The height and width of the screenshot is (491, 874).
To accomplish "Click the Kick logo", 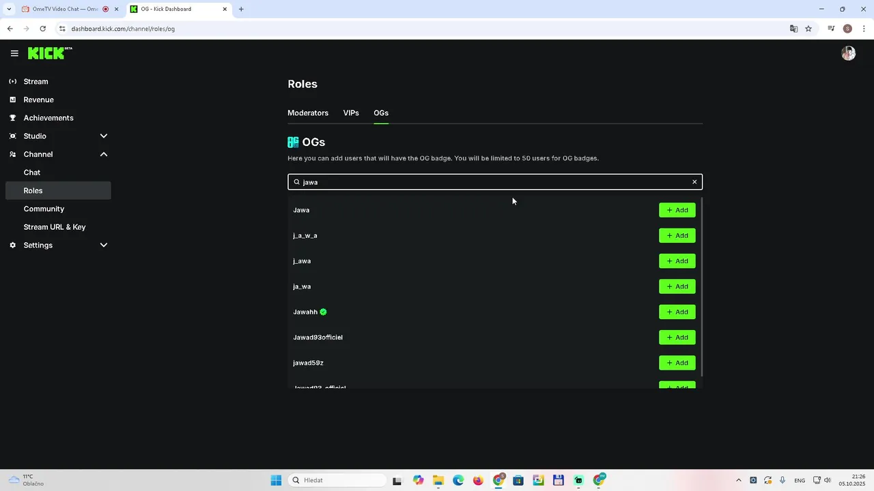I will (50, 53).
